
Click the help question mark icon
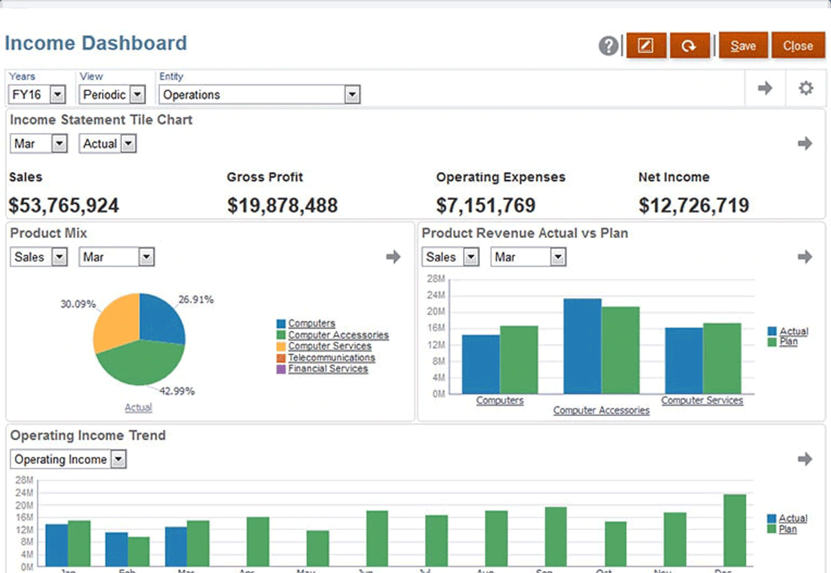(608, 46)
